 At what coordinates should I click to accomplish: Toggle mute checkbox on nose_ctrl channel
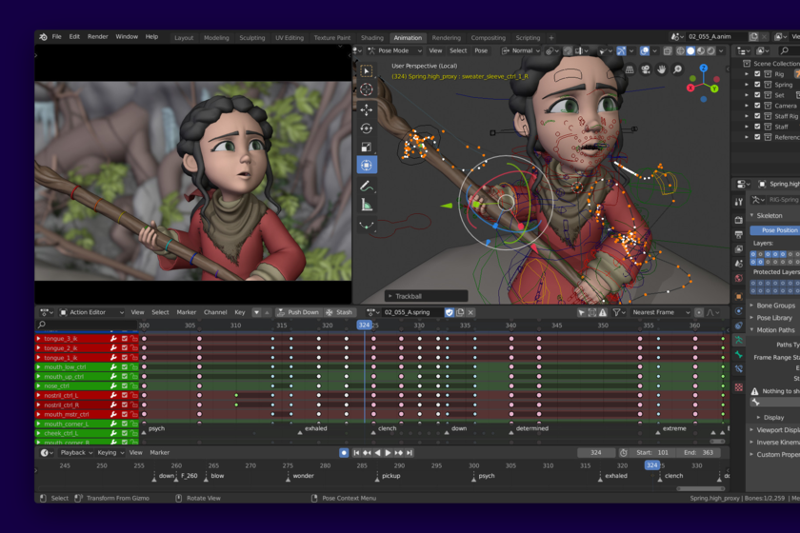(x=124, y=385)
